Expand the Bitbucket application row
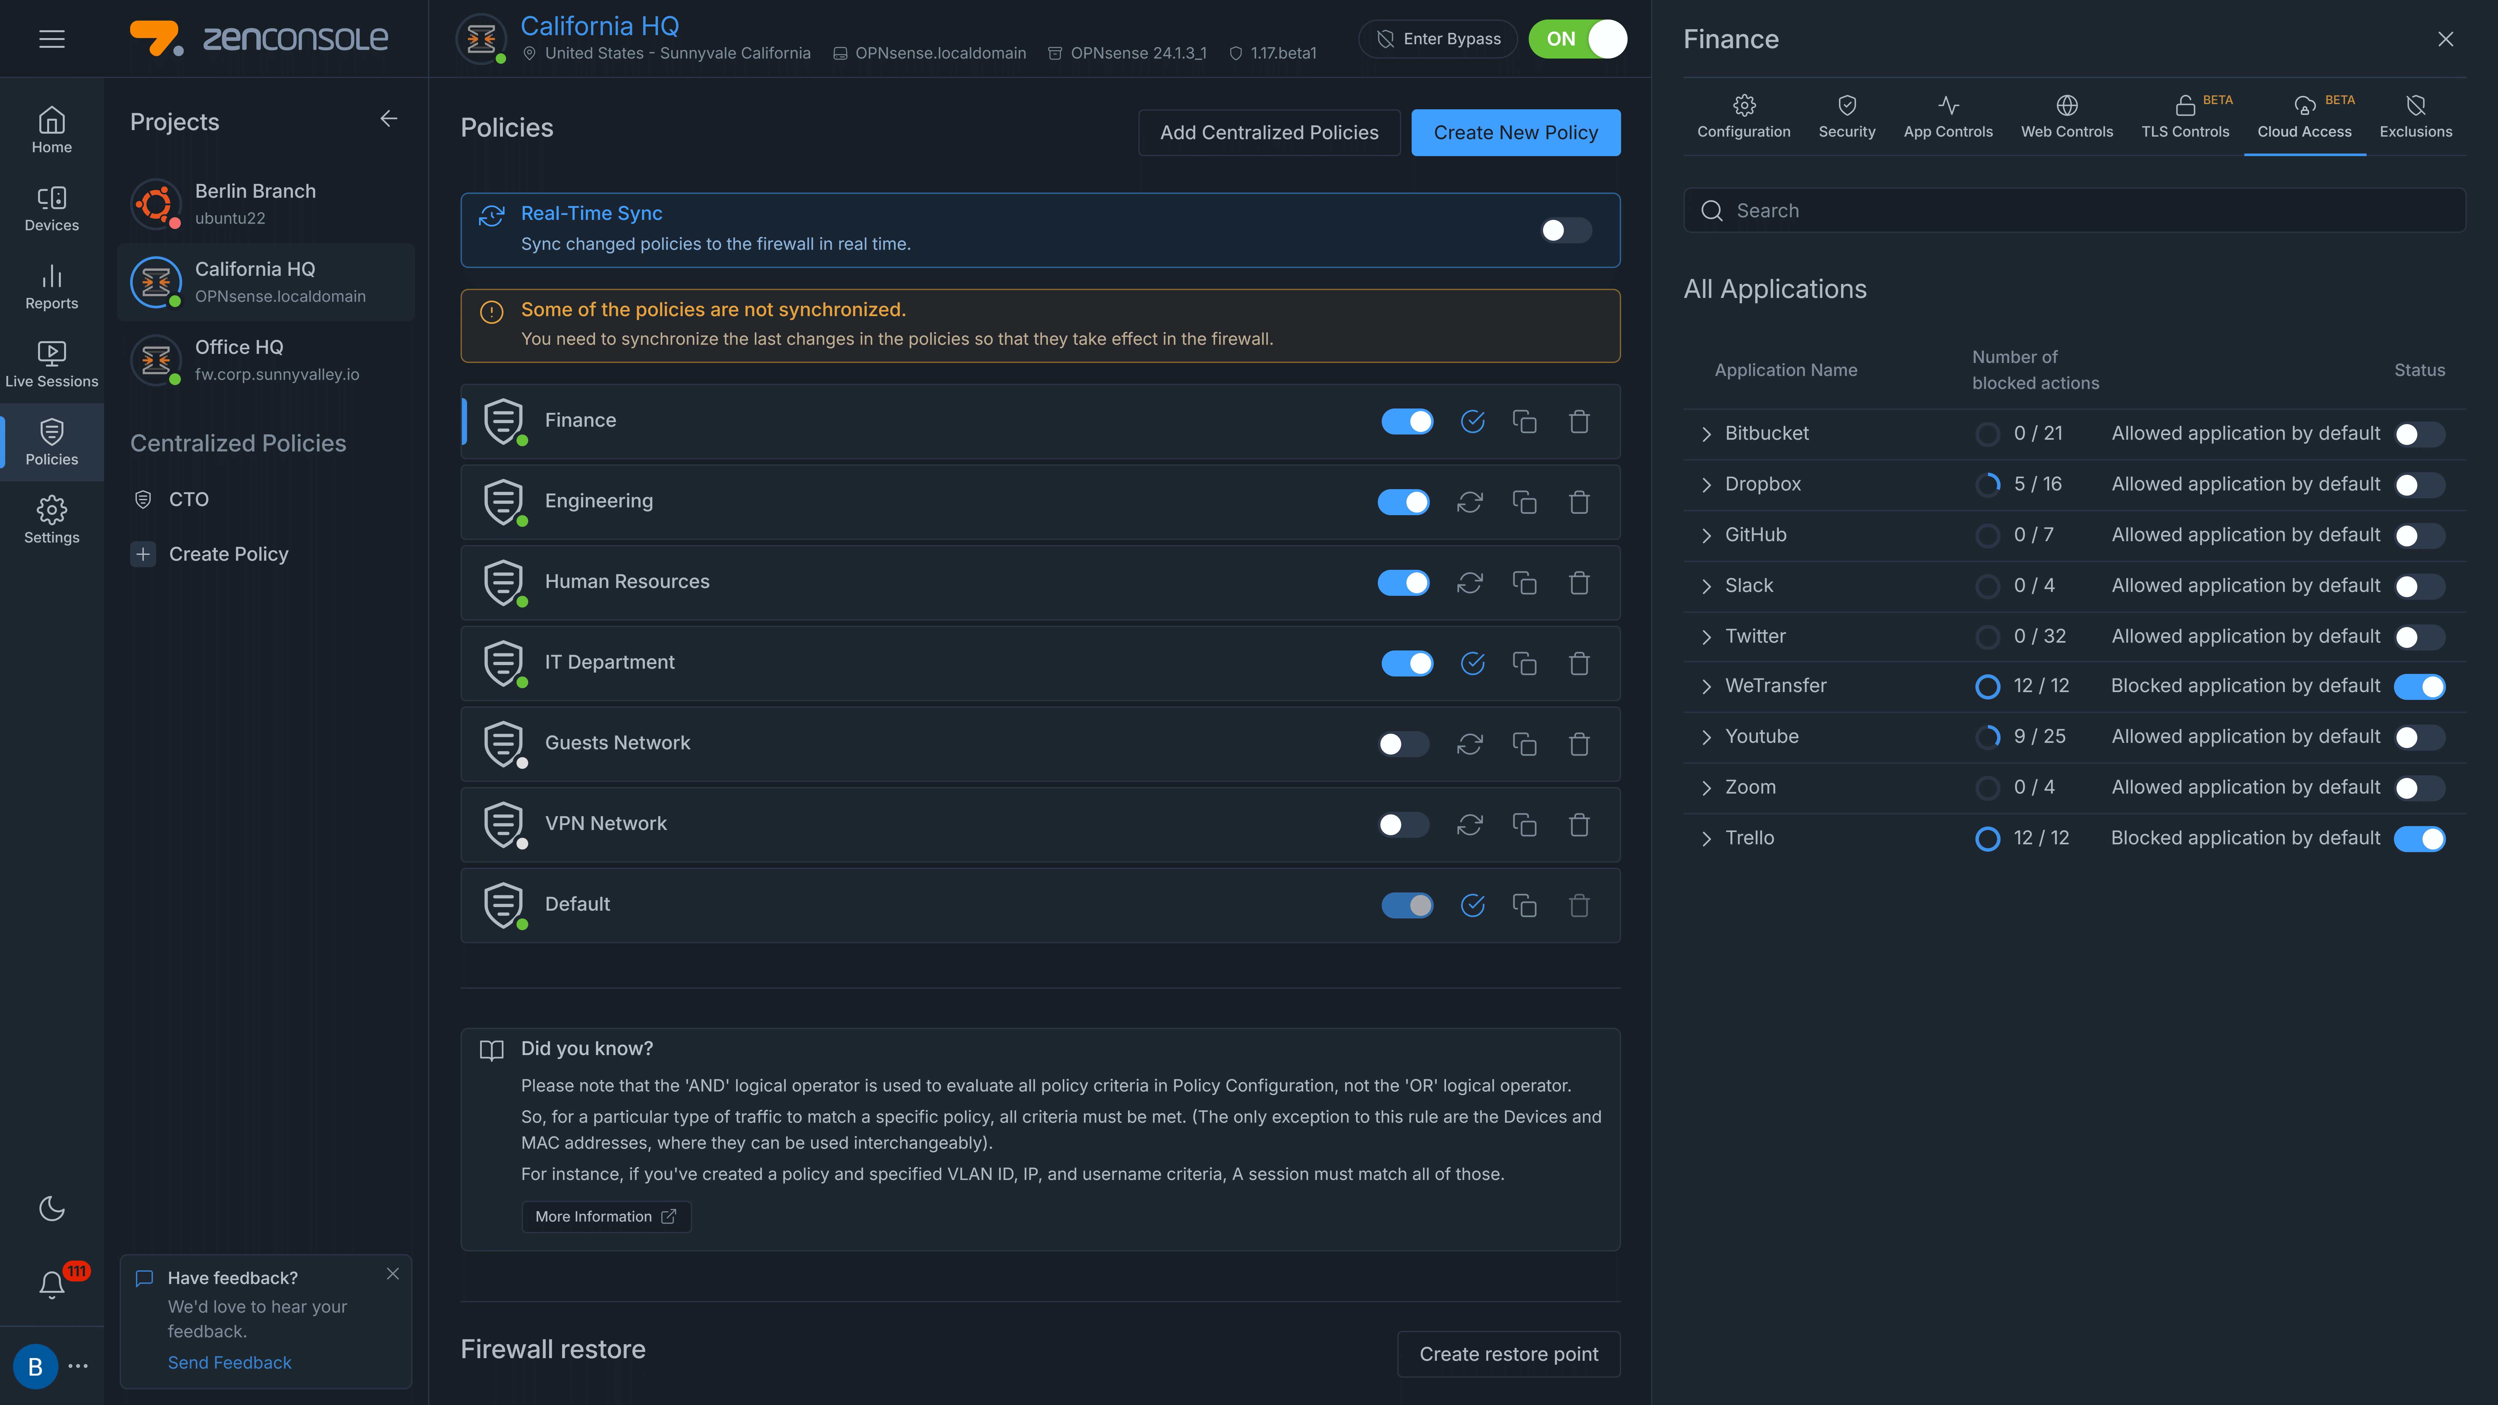Viewport: 2498px width, 1405px height. point(1707,435)
